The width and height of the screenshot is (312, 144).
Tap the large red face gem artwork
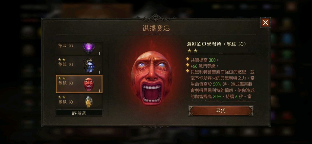(x=152, y=78)
